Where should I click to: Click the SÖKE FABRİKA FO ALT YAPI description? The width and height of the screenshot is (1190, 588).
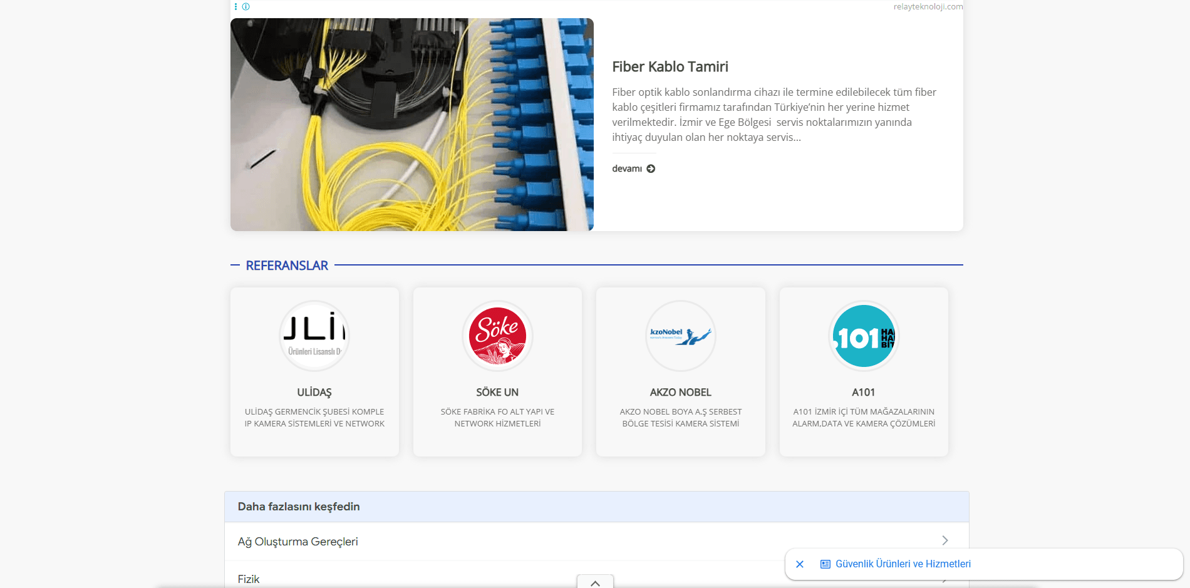(497, 418)
